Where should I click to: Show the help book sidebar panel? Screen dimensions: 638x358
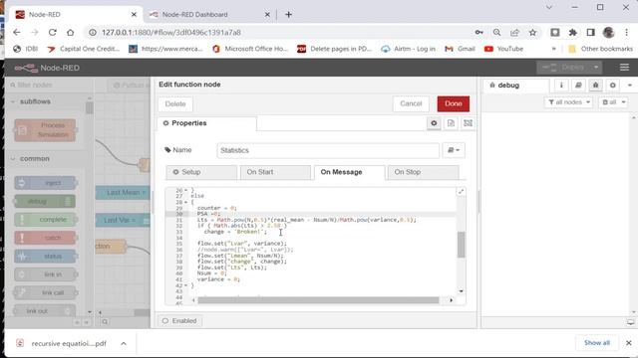click(x=578, y=86)
